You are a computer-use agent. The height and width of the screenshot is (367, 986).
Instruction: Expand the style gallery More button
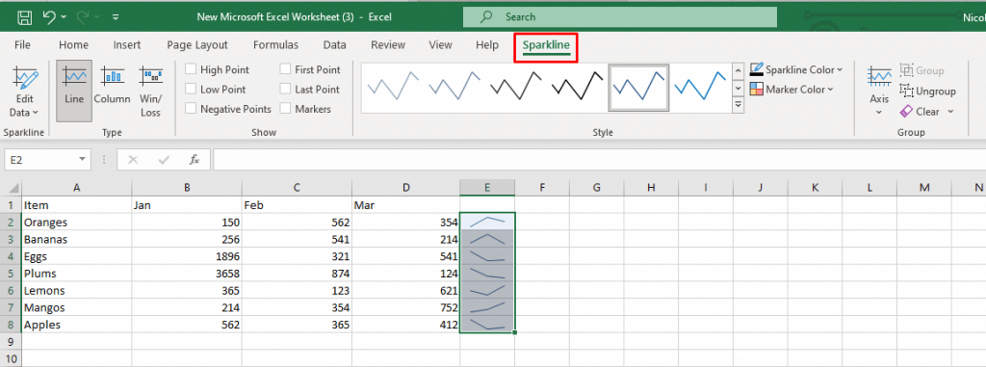pyautogui.click(x=739, y=104)
